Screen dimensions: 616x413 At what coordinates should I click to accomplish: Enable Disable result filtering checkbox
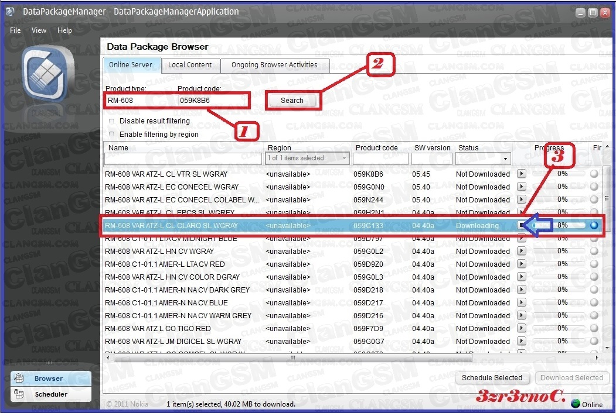[x=111, y=121]
